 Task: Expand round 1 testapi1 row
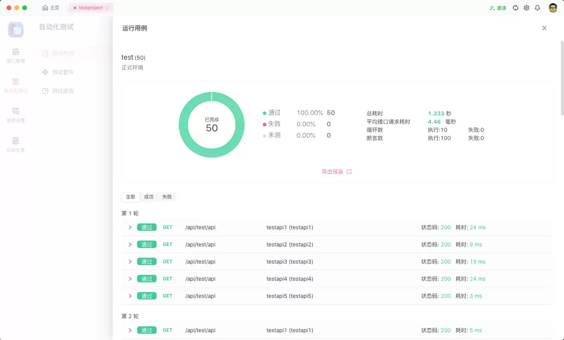(130, 227)
